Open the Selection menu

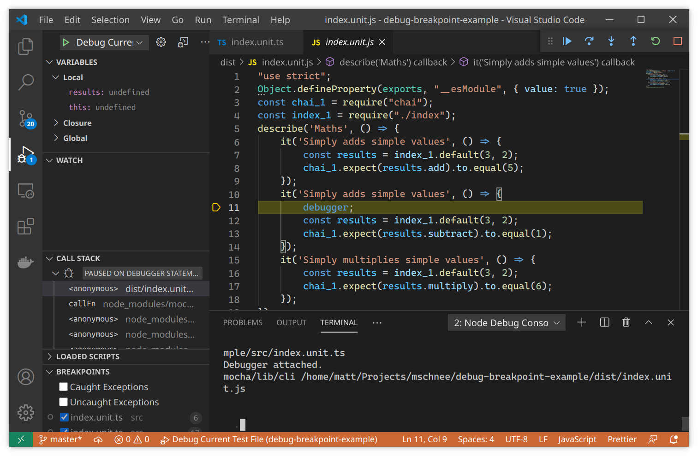click(110, 20)
